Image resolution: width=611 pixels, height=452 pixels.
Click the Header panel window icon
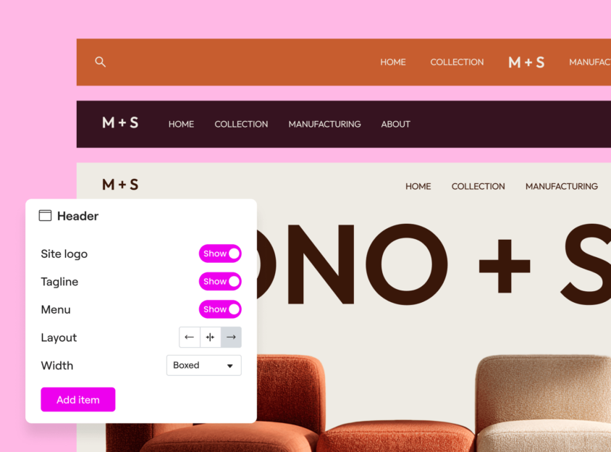[x=45, y=216]
